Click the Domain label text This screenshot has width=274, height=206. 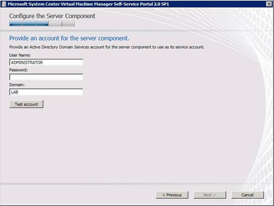[17, 85]
